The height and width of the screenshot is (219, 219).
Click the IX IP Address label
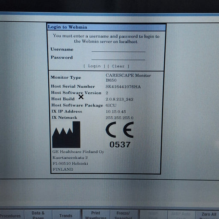67,111
